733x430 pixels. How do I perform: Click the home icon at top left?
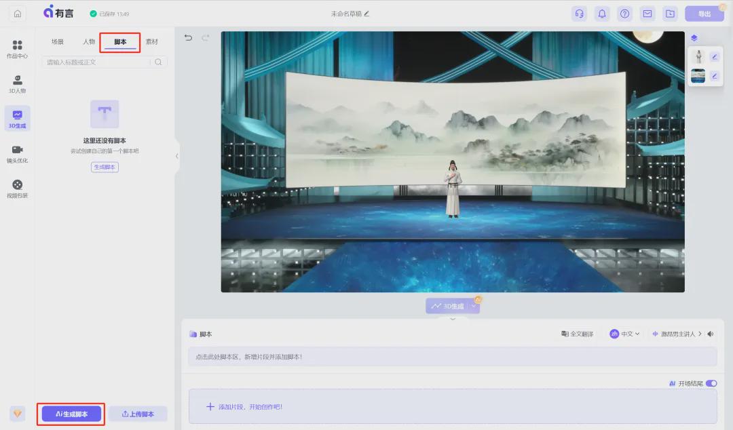(x=17, y=12)
